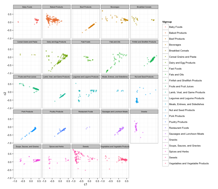This screenshot has height=189, width=218.
Task: Click the Sweets legend color dot
Action: (x=165, y=158)
